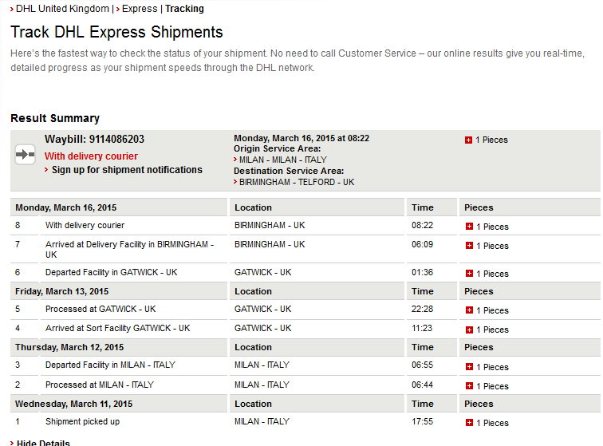
Task: Expand pieces for Departed Facility in MILAN row
Action: point(470,367)
